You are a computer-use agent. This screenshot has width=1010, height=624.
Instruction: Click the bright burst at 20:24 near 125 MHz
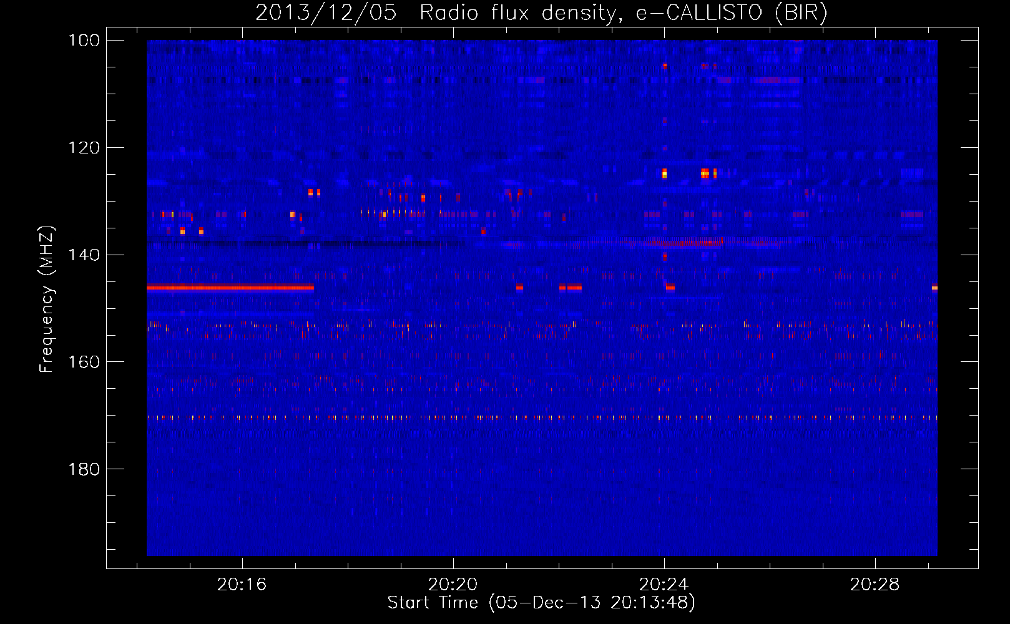point(664,173)
